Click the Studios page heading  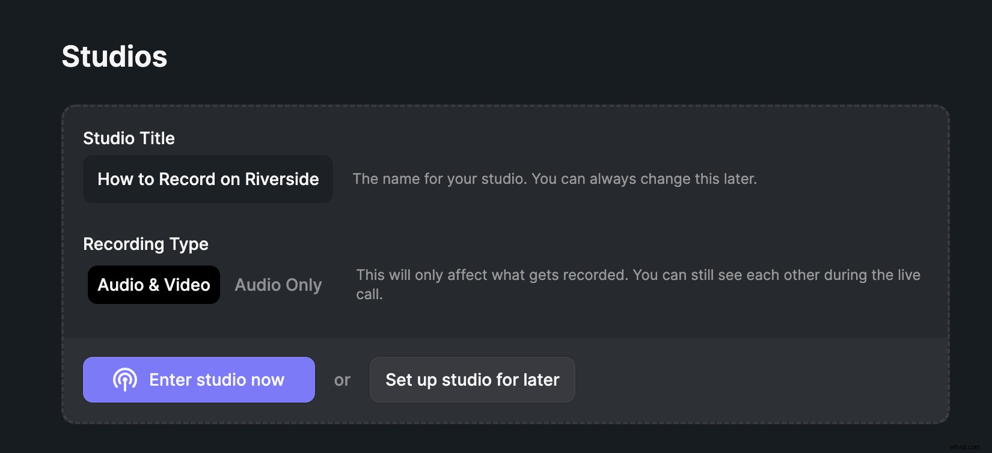[114, 56]
